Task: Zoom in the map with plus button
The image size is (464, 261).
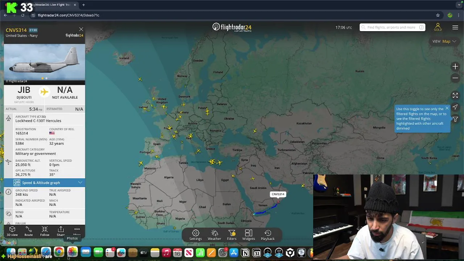Action: [x=455, y=67]
